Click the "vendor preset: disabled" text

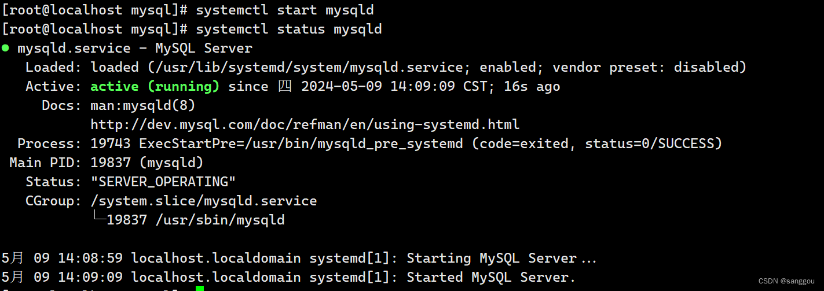(x=646, y=68)
